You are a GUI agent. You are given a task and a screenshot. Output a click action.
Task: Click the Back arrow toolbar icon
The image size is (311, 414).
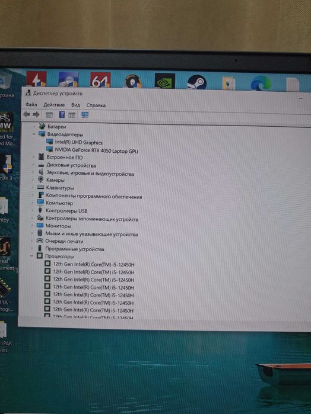[x=27, y=114]
